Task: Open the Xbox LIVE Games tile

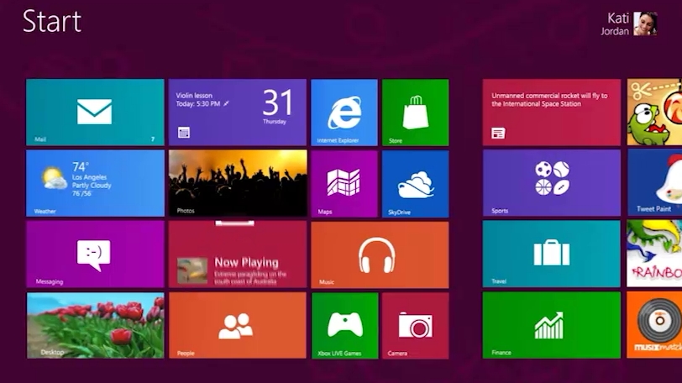Action: (344, 326)
